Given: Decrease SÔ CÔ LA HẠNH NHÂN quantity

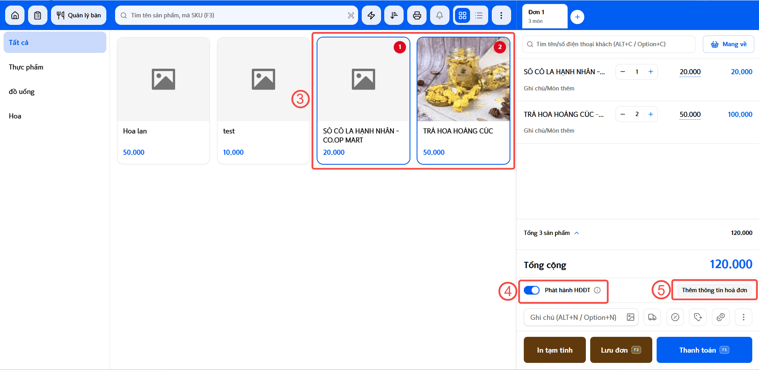Looking at the screenshot, I should [x=623, y=72].
